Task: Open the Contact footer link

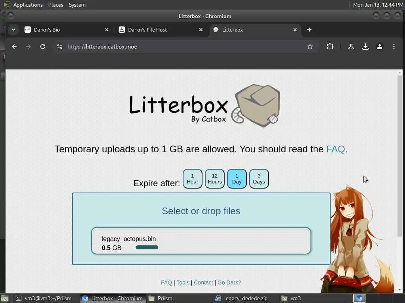Action: (x=203, y=282)
